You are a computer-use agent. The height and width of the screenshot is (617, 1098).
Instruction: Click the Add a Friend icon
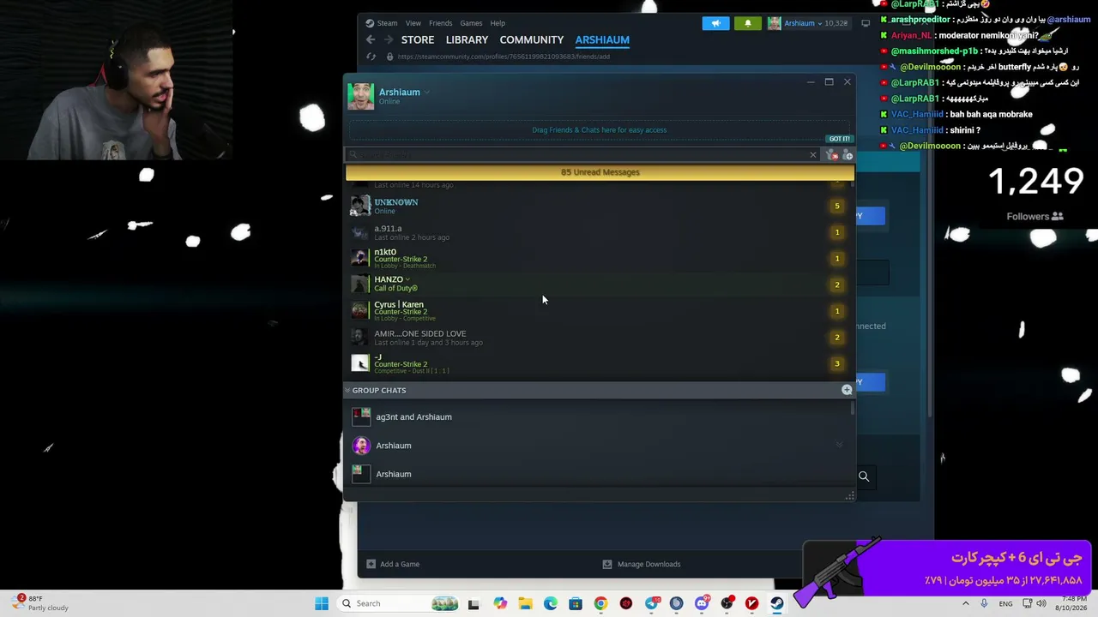(848, 155)
